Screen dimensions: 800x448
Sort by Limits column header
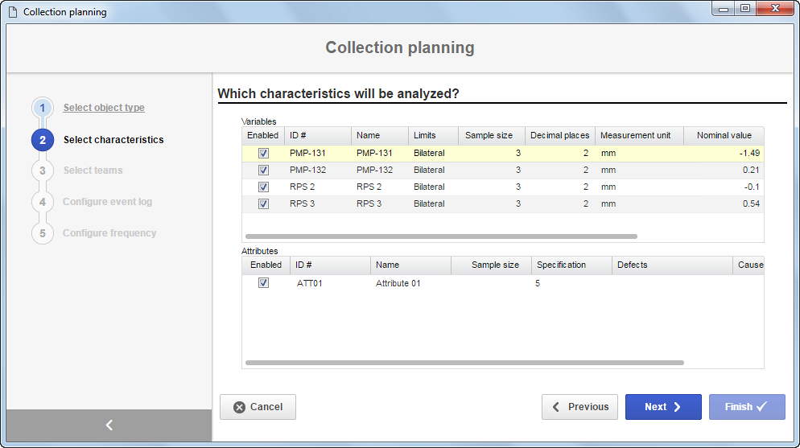pos(433,136)
